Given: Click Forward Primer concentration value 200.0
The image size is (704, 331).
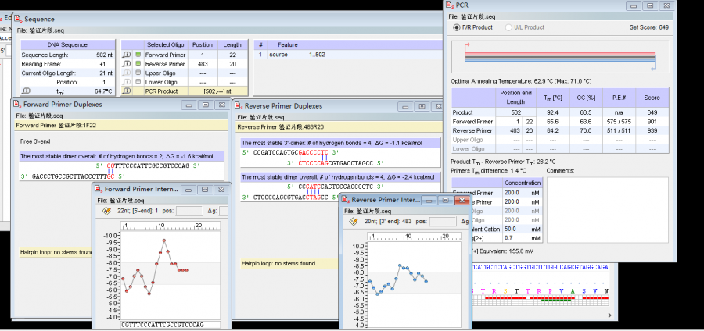Looking at the screenshot, I should click(x=512, y=191).
